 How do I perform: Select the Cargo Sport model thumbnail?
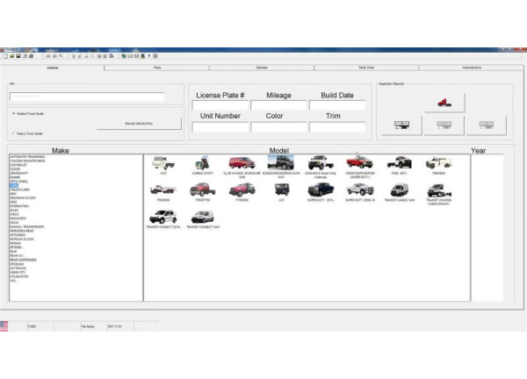click(x=199, y=163)
